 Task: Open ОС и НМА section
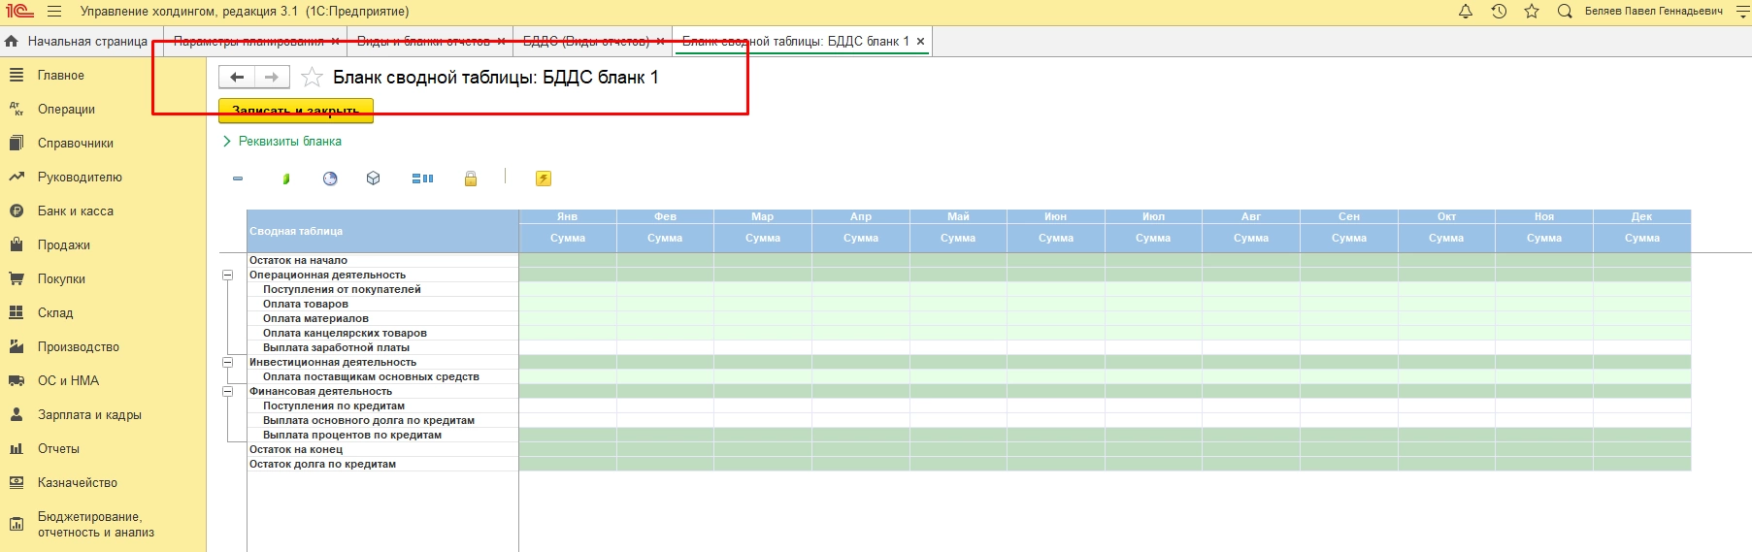pyautogui.click(x=68, y=380)
